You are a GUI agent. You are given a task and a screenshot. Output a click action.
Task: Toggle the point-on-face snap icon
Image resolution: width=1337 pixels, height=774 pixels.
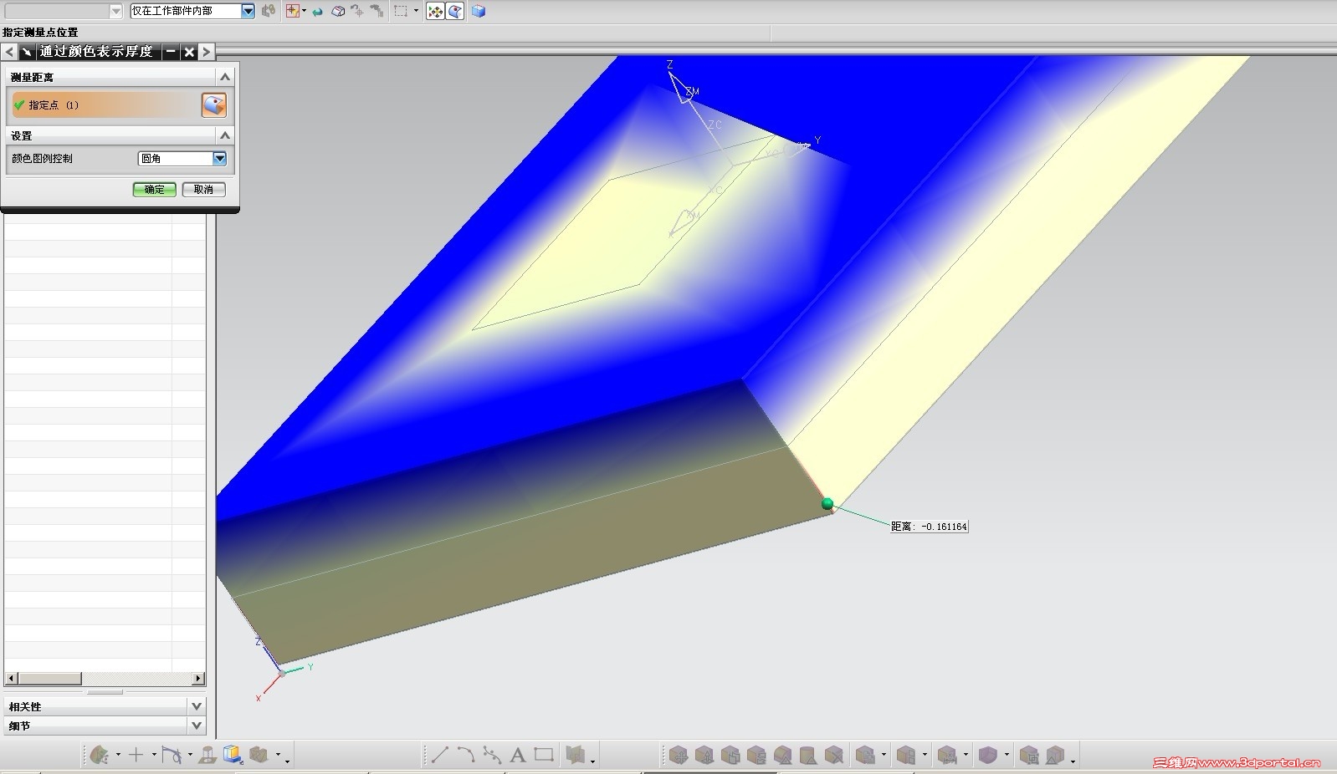tap(455, 11)
